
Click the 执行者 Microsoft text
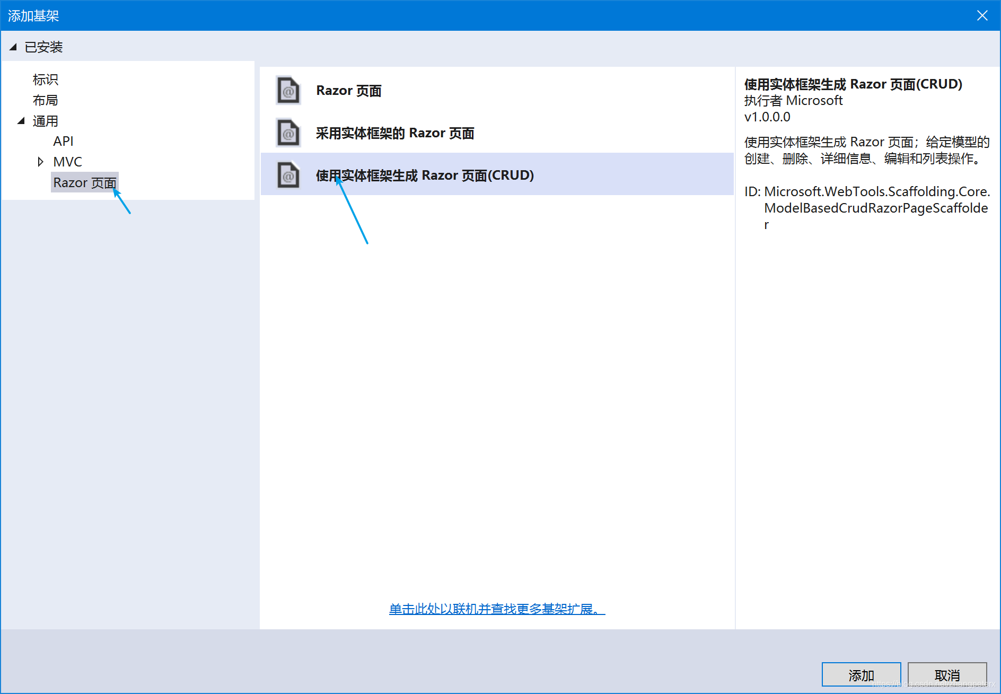coord(793,100)
